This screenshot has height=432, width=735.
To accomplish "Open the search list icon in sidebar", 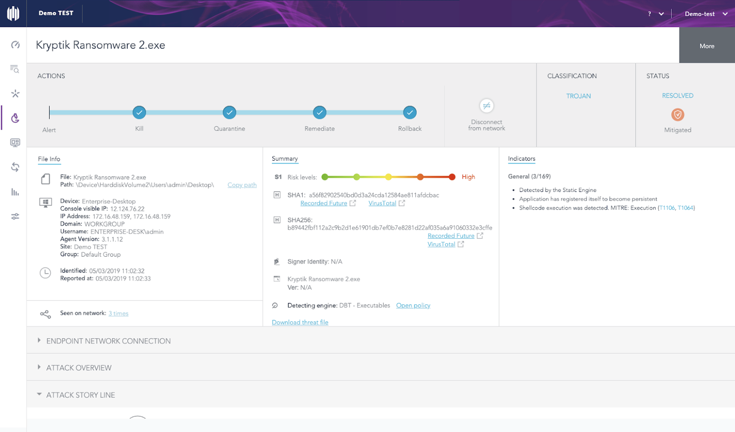I will pos(15,69).
